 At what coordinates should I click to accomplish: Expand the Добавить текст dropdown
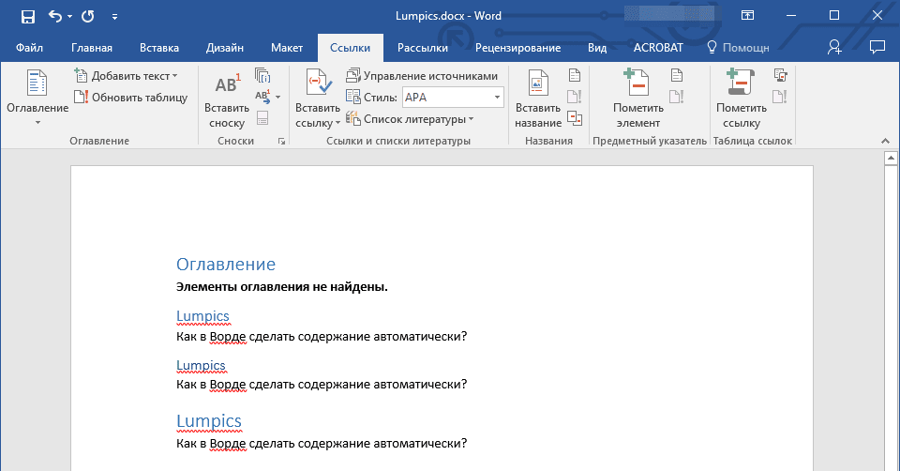coord(127,76)
